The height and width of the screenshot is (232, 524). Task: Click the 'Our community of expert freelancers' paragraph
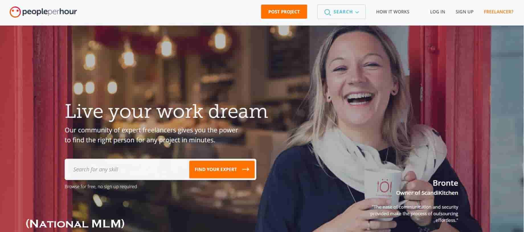tap(151, 135)
